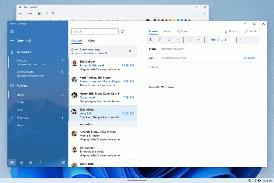The height and width of the screenshot is (183, 274).
Task: Click the Cc & Bcc link
Action: 250,58
